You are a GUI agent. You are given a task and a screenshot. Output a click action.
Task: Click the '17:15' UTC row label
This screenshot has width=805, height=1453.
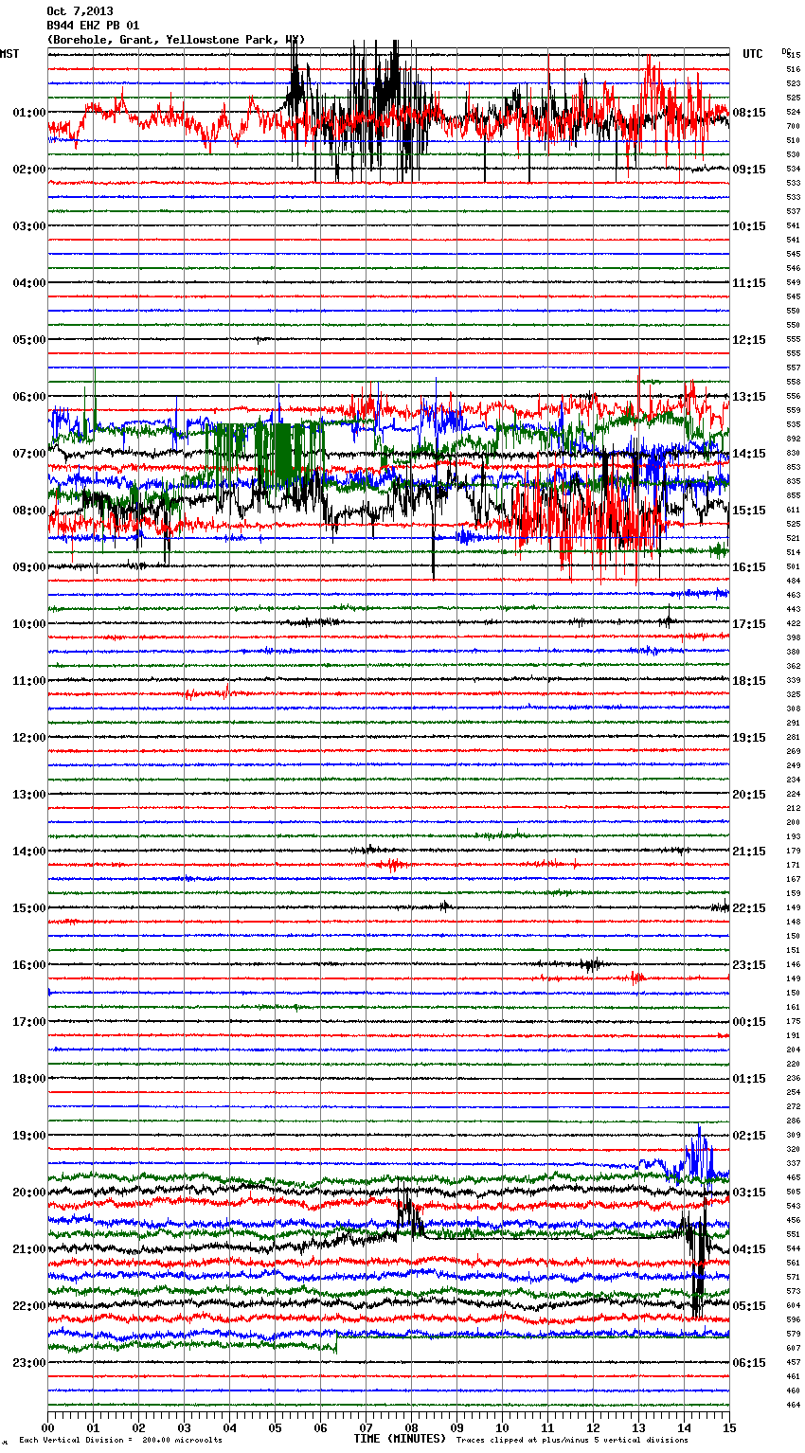point(749,624)
